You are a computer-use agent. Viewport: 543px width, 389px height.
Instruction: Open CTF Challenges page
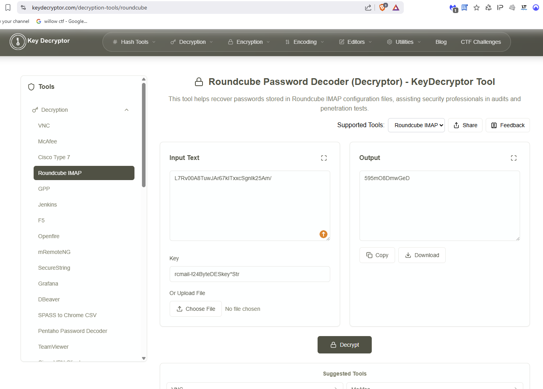point(481,42)
